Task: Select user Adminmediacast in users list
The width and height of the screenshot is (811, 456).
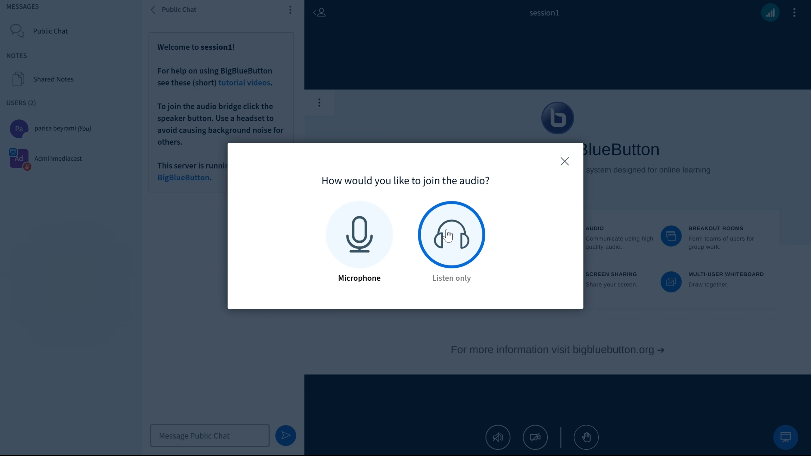Action: pos(58,158)
